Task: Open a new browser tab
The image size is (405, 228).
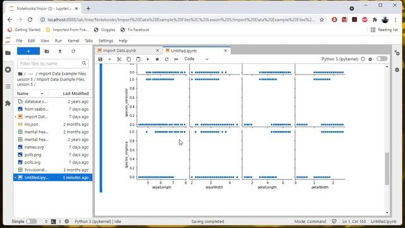Action: tap(89, 8)
